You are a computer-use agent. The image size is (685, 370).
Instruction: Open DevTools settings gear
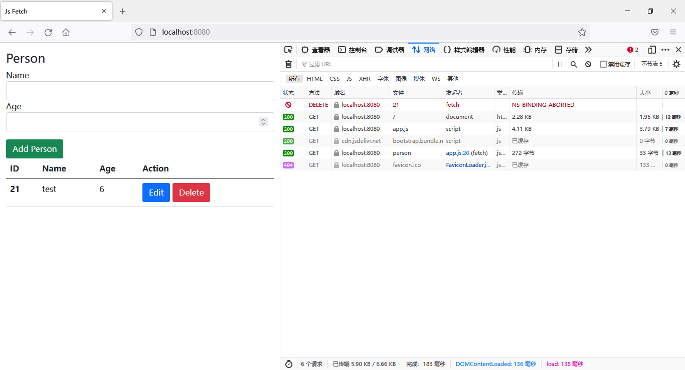pos(676,64)
